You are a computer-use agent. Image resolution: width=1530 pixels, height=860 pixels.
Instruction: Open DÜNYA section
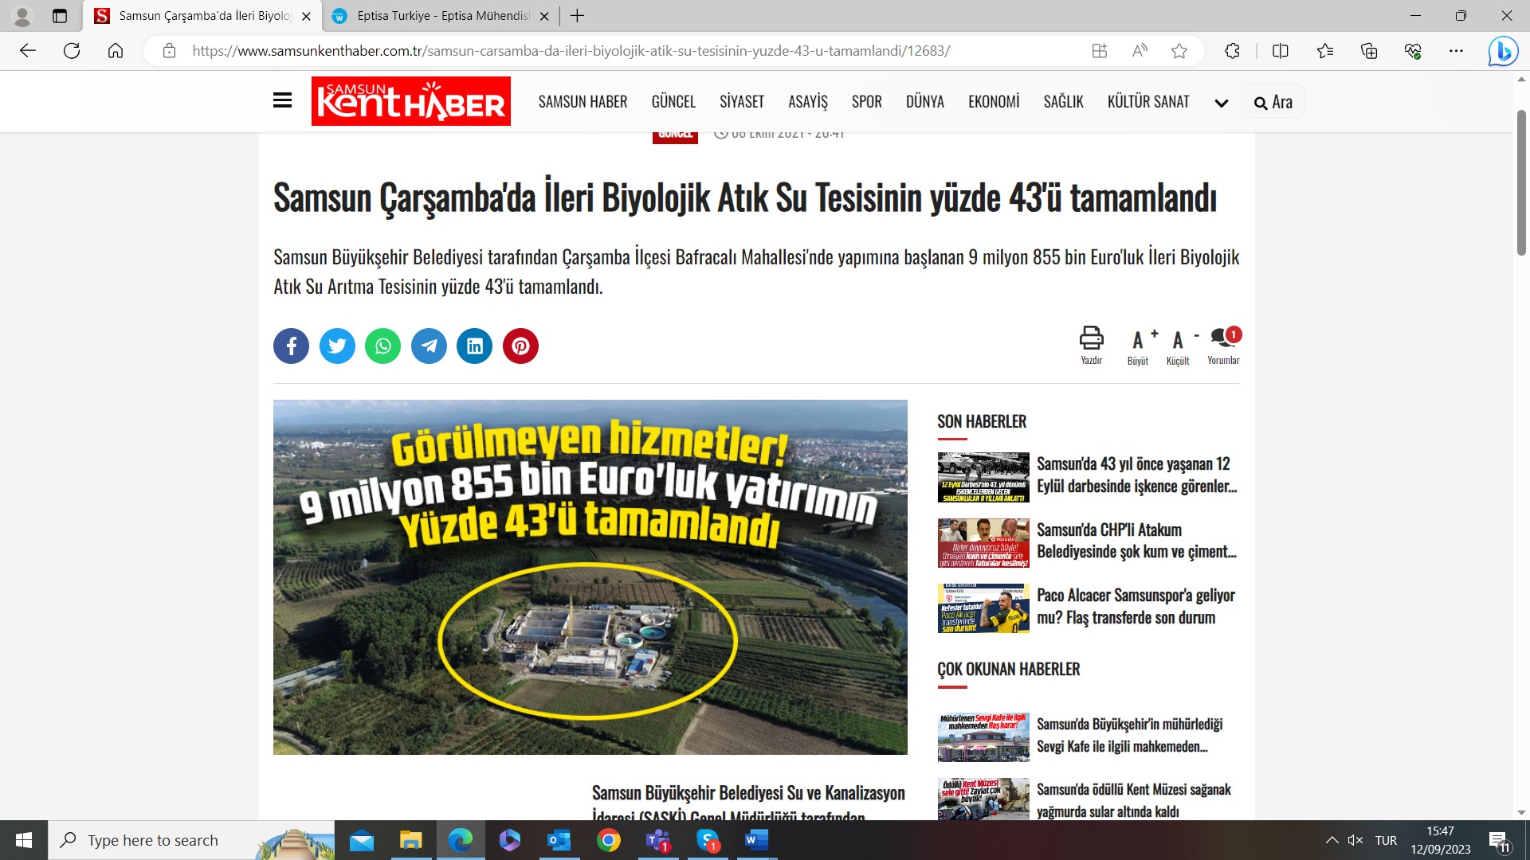tap(924, 102)
